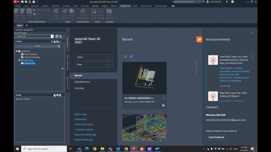Open the Featured Apps ribbon tab
Screen dimensions: 271x152
[161, 6]
